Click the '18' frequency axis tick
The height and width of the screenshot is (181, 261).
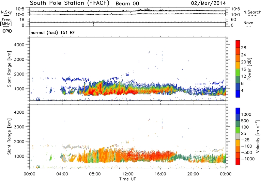(22, 20)
